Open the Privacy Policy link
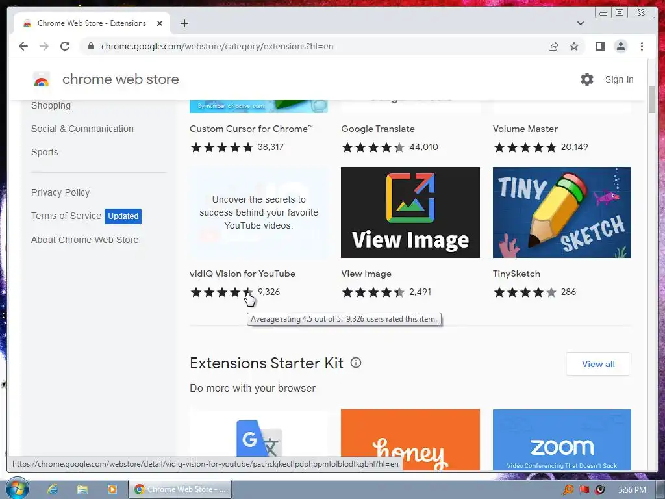Screen dimensions: 665x499 click(x=60, y=192)
